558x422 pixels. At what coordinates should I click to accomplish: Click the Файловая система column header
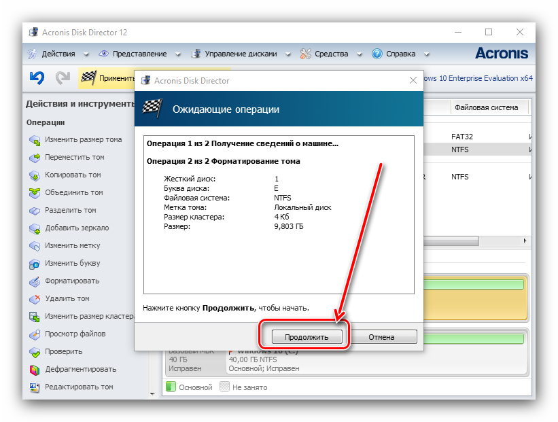(486, 107)
